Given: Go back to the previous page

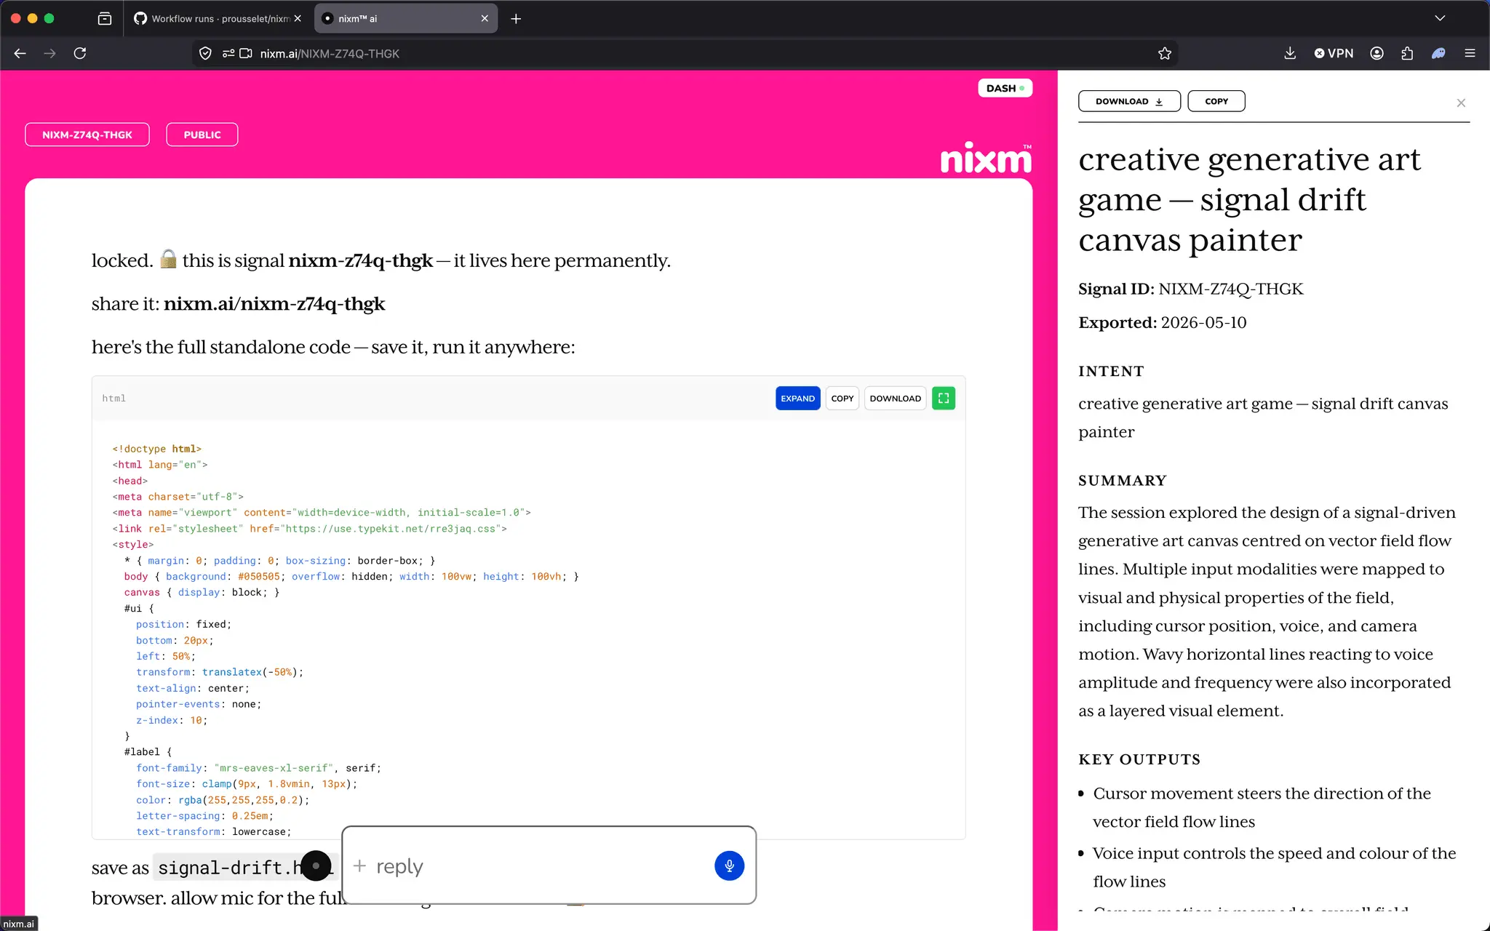Looking at the screenshot, I should point(20,53).
